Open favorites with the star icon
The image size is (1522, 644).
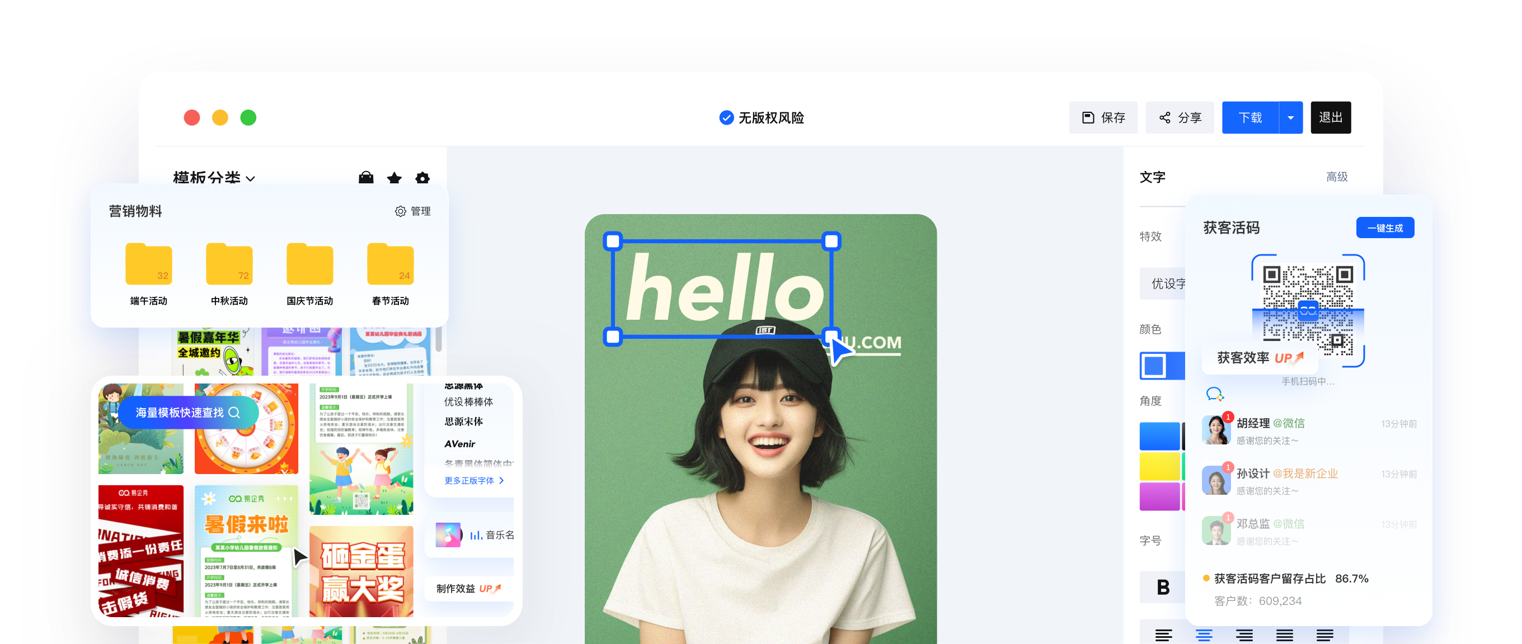click(394, 178)
